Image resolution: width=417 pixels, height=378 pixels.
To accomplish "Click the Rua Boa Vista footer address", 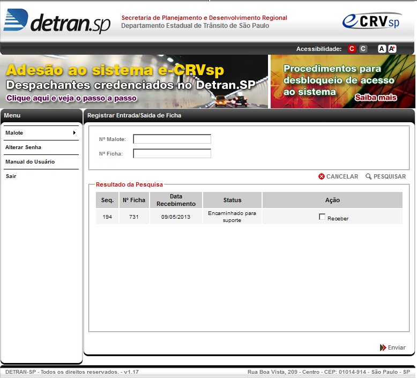I will point(329,372).
